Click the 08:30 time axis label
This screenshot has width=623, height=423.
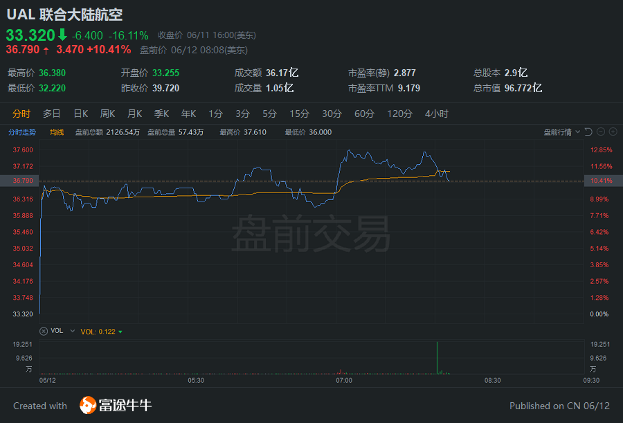[x=492, y=381]
